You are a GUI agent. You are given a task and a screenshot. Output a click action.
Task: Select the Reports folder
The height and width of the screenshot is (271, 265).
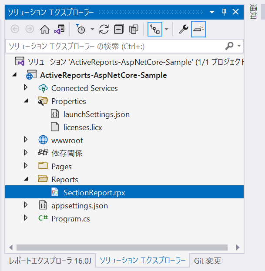[65, 180]
